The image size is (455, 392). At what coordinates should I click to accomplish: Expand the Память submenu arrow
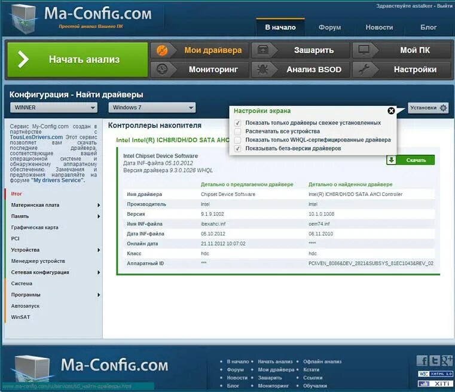(99, 216)
